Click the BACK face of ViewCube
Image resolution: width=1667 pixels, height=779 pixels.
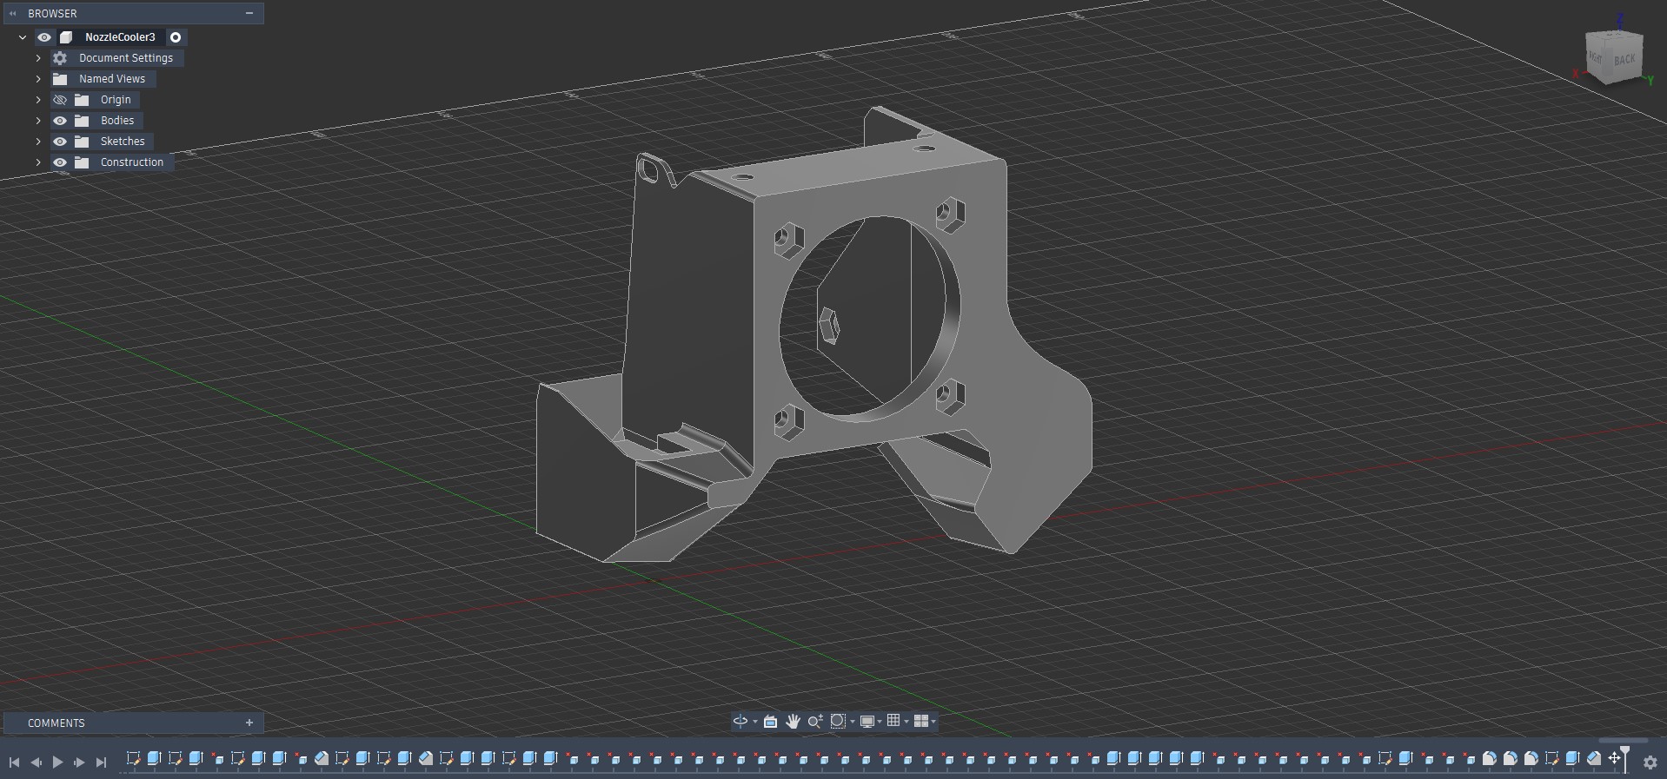[x=1624, y=60]
